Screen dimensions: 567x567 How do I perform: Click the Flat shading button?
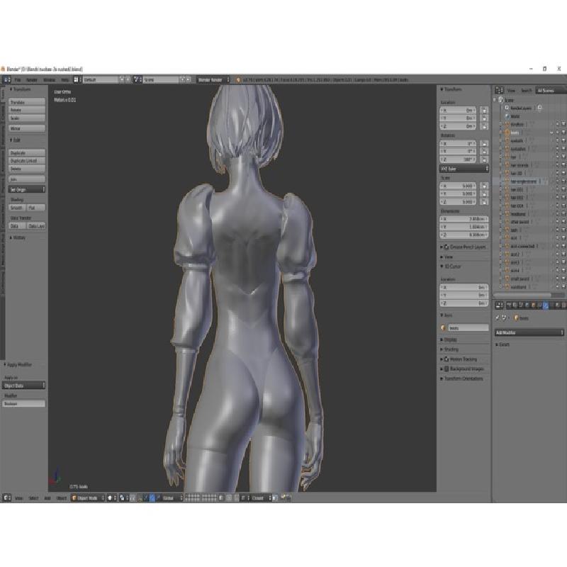click(36, 208)
